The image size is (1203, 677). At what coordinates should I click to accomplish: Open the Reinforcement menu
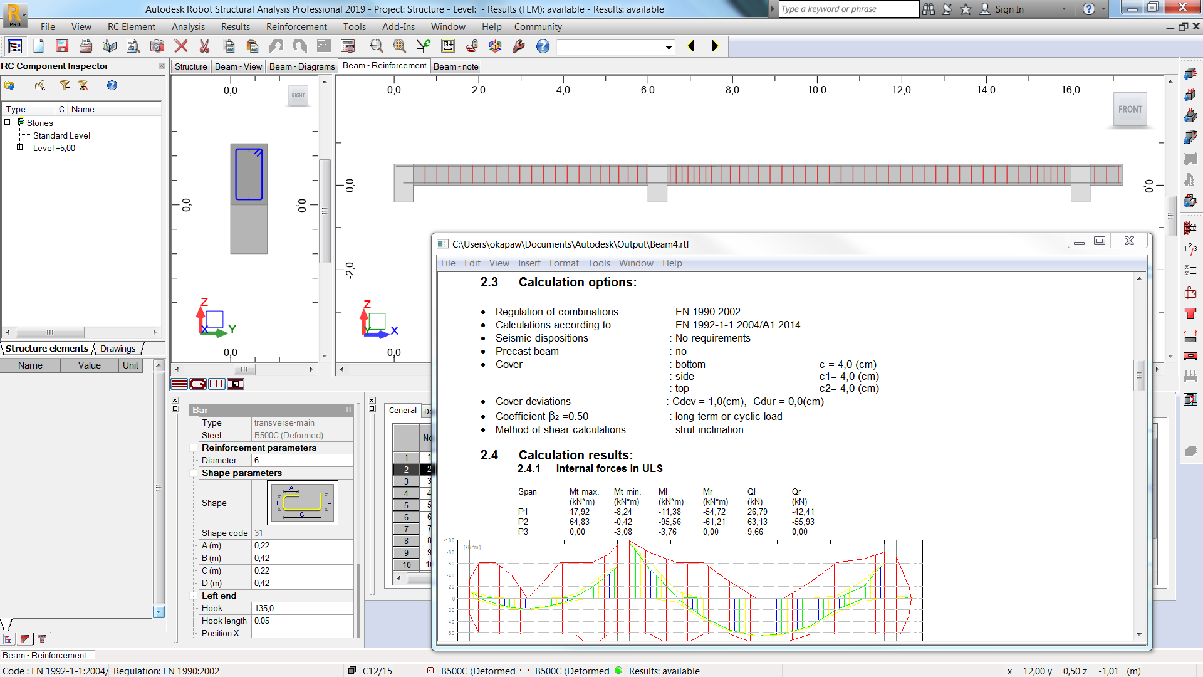pyautogui.click(x=296, y=27)
